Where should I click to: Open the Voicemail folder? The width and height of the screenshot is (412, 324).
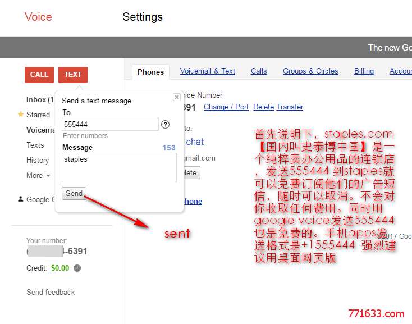click(x=40, y=130)
